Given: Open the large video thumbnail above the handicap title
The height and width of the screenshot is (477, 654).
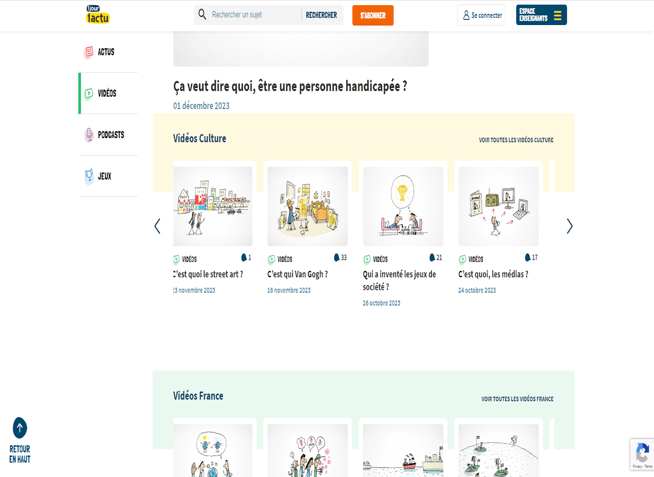Looking at the screenshot, I should [x=301, y=49].
